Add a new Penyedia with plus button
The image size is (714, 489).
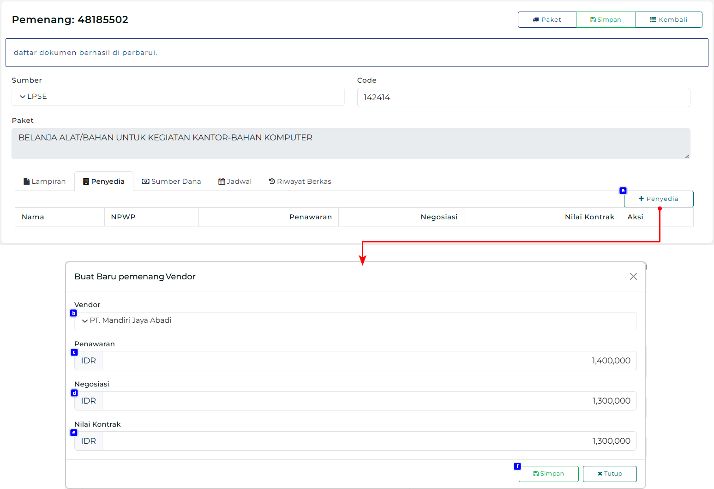pos(658,199)
